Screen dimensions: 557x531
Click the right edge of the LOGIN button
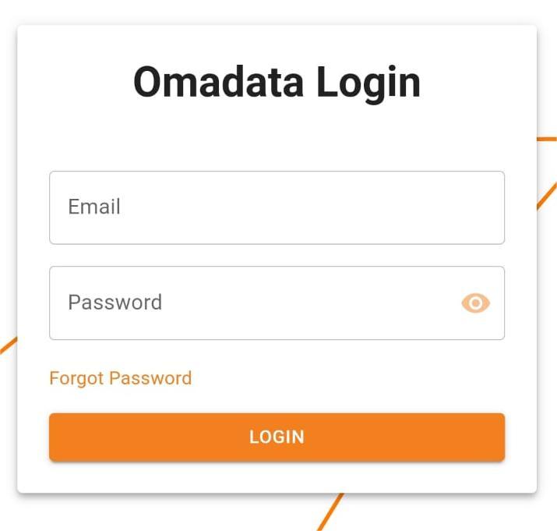click(496, 437)
